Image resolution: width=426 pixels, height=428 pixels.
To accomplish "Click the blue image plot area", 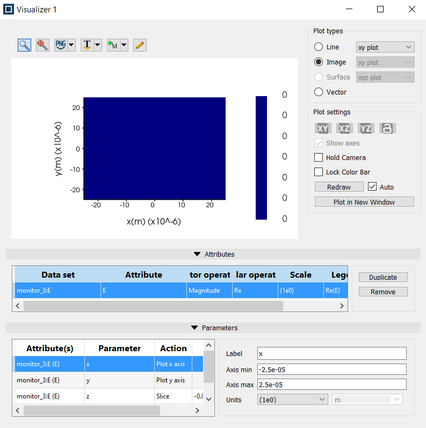I will 155,149.
